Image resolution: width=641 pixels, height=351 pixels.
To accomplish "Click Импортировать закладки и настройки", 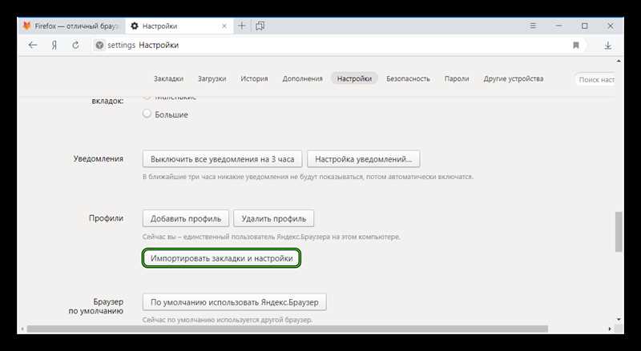I will 222,258.
